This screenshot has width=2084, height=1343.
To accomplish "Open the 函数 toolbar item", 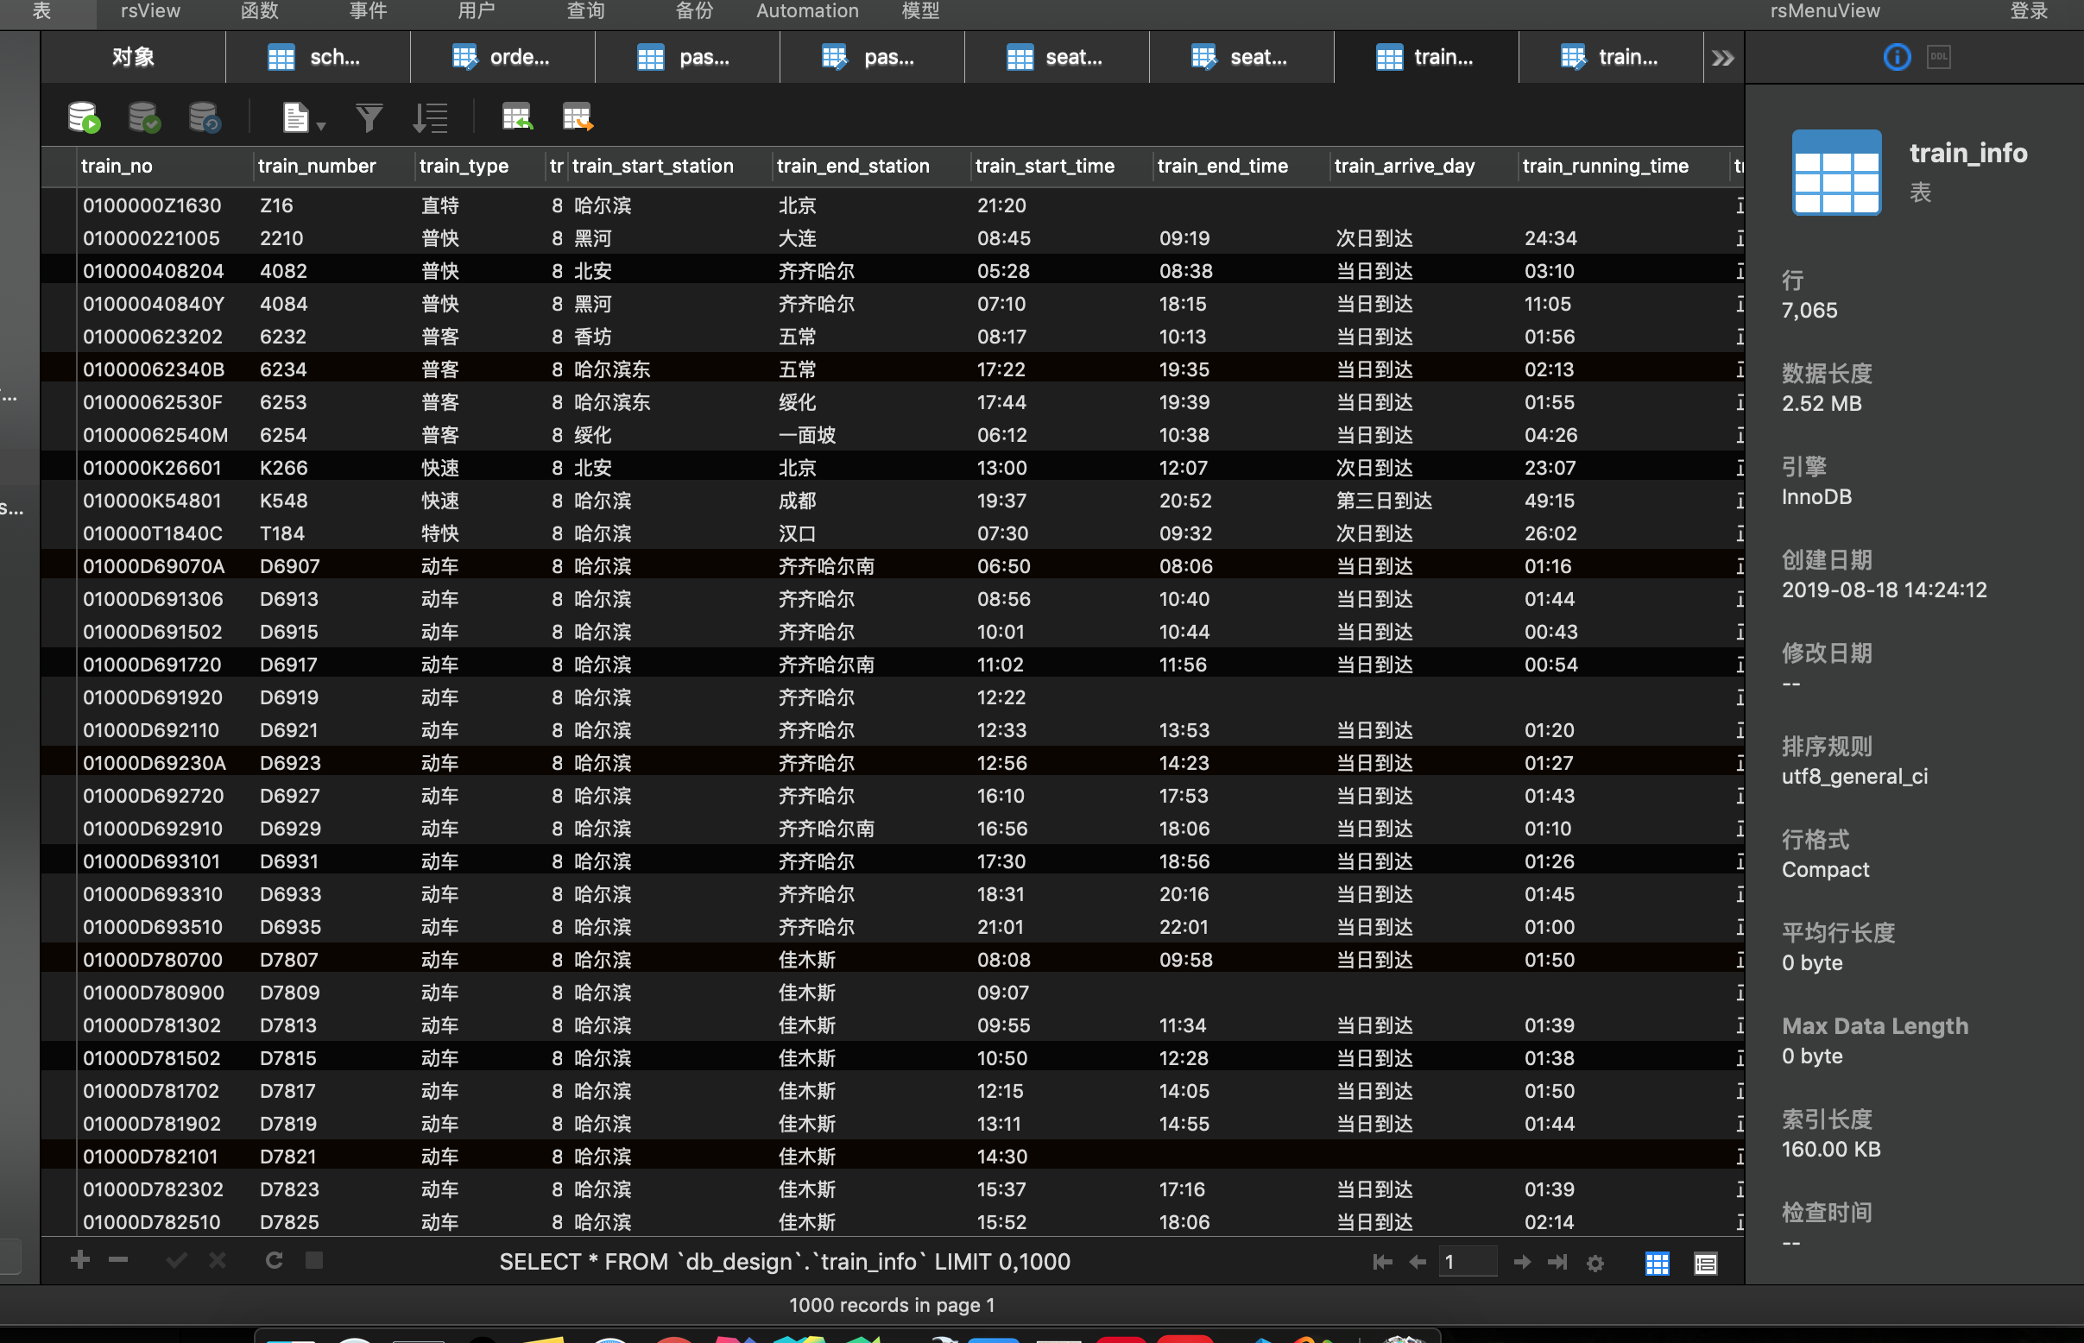I will [x=259, y=11].
